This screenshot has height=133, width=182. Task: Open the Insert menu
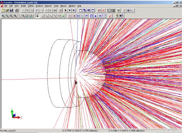point(23,6)
